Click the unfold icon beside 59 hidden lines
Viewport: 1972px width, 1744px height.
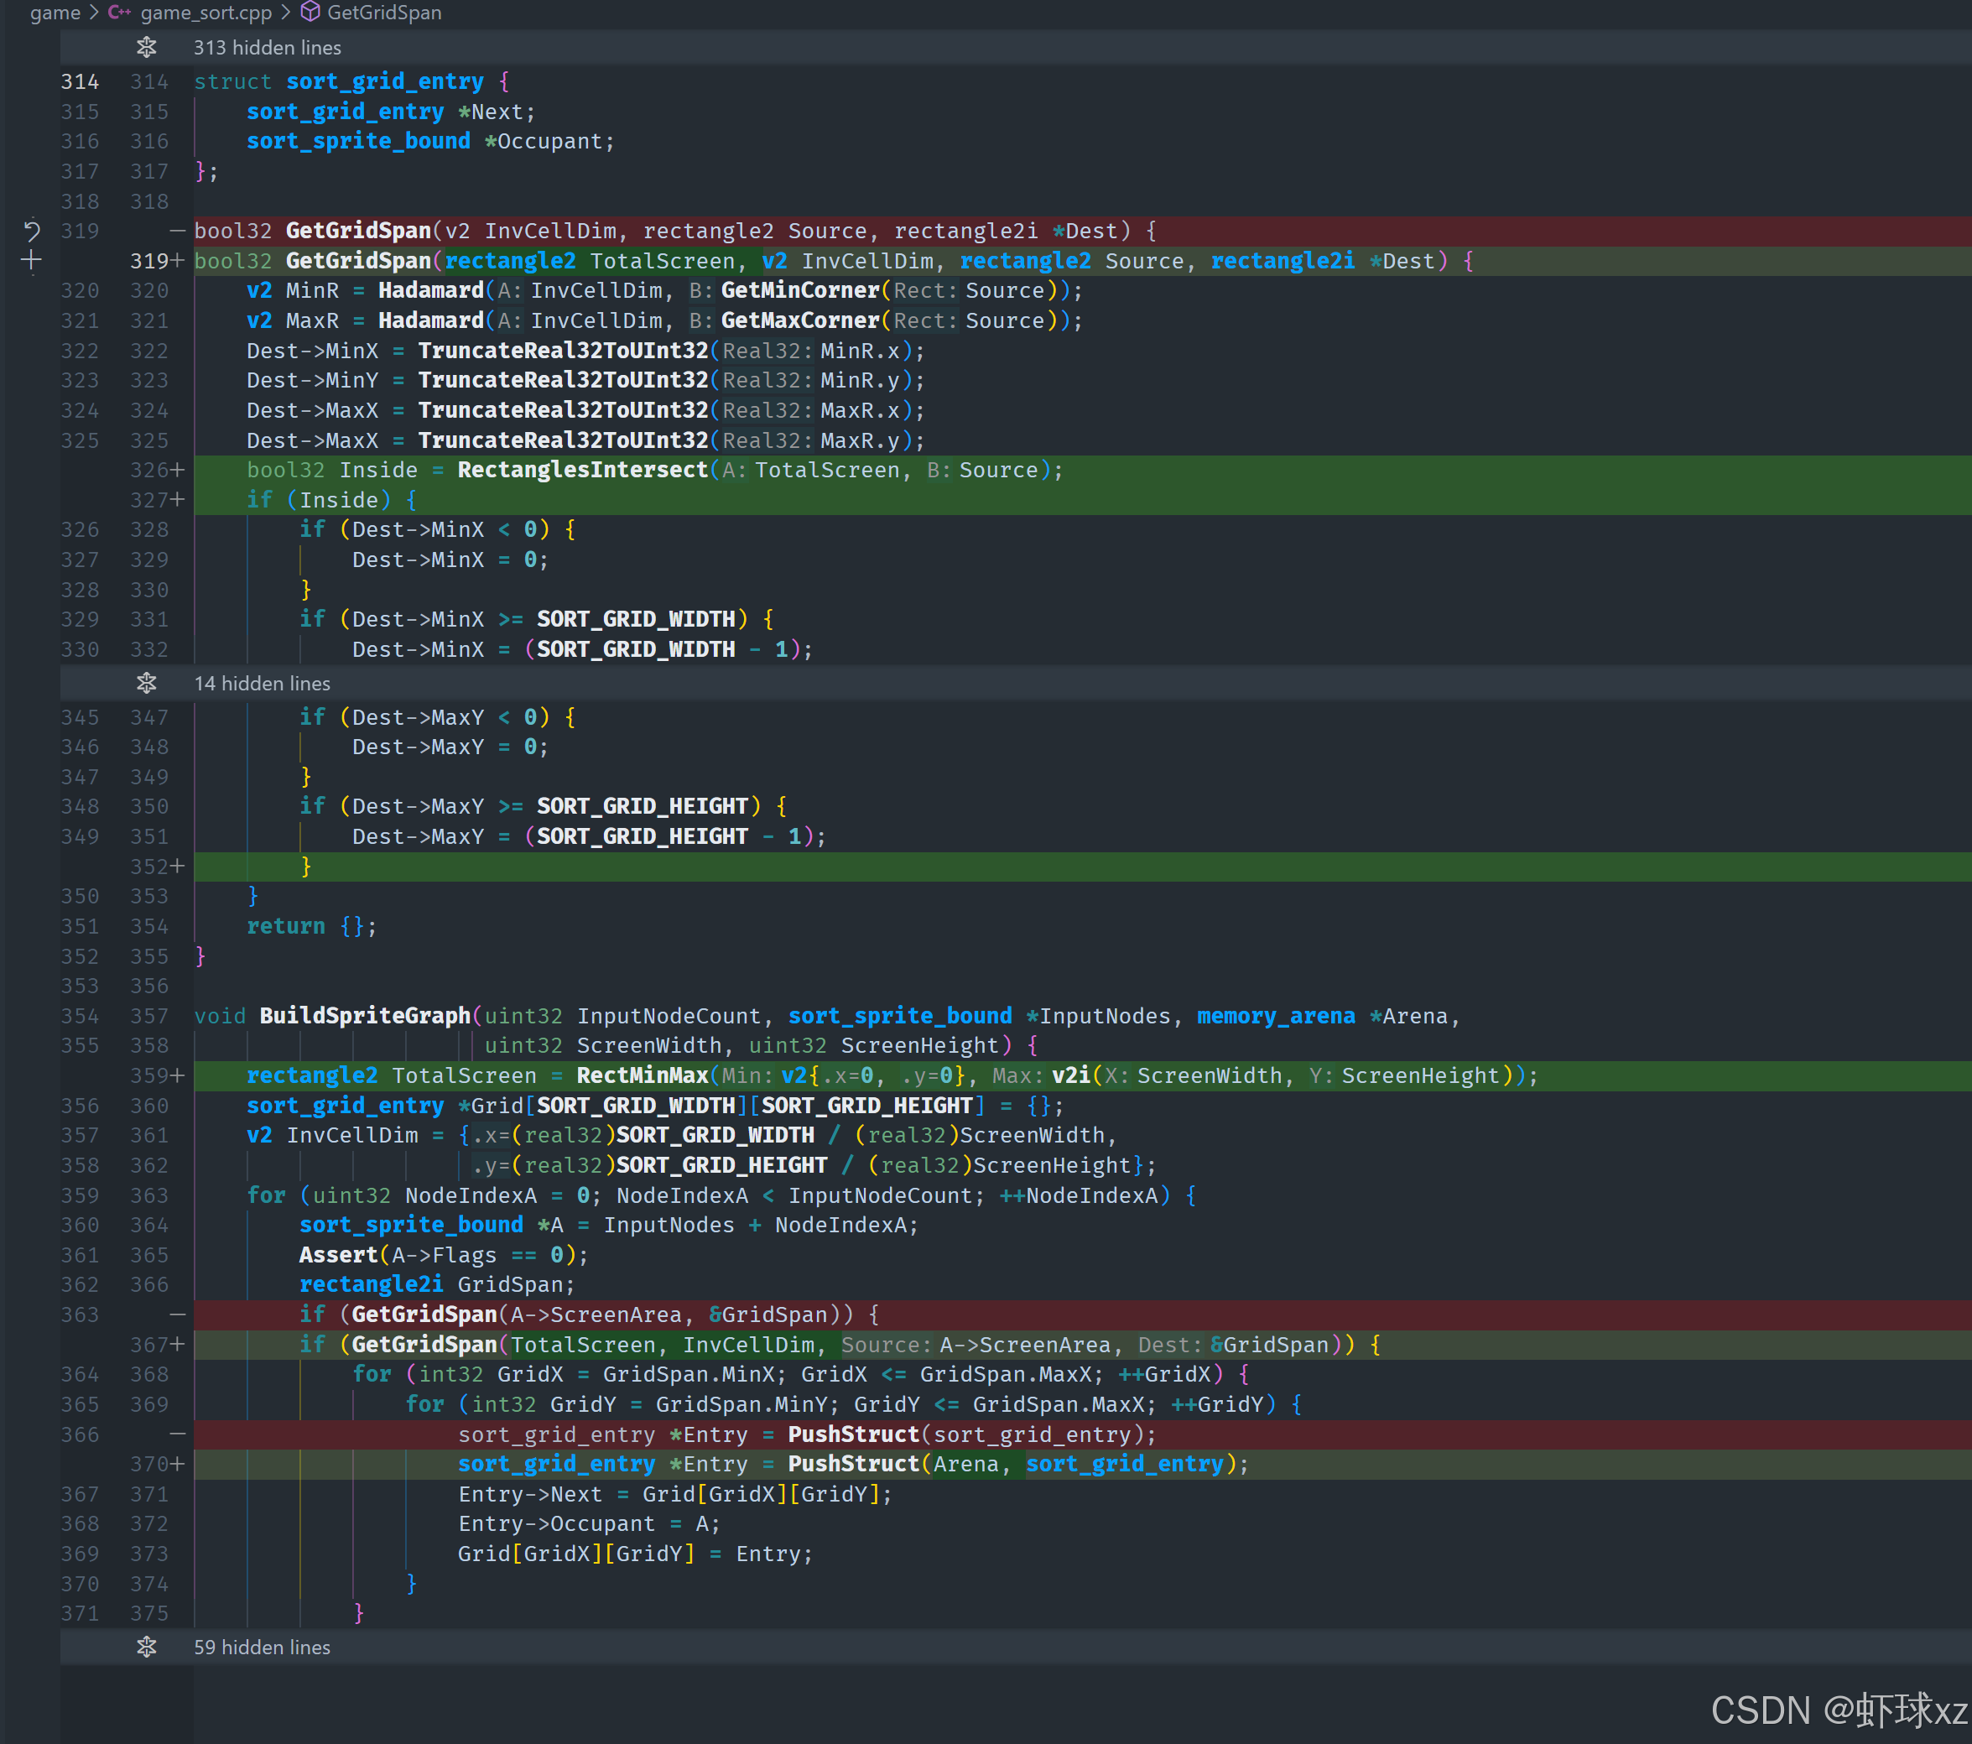coord(147,1647)
